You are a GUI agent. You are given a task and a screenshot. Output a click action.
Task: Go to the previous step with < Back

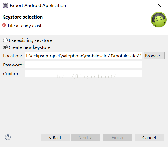[55, 137]
